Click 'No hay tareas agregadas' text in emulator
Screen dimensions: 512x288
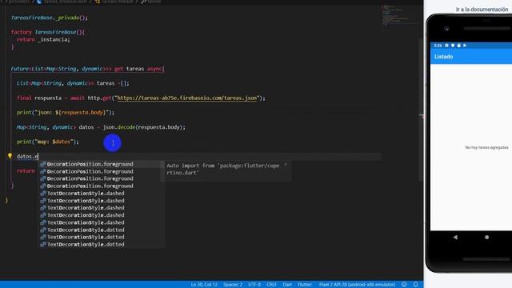point(486,147)
